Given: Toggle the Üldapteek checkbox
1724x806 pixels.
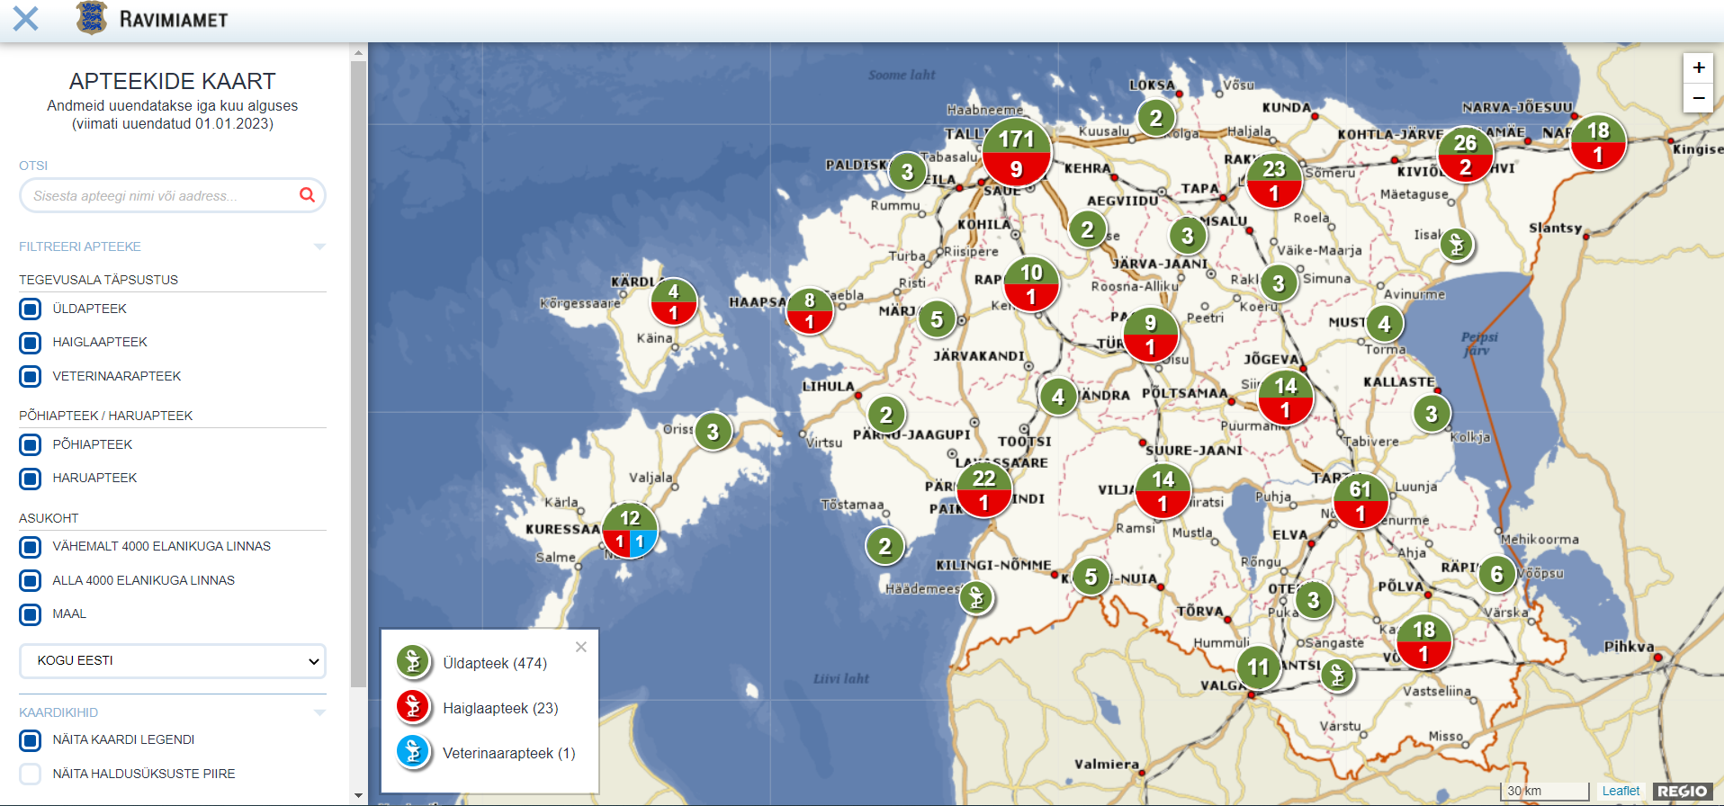Looking at the screenshot, I should (31, 309).
